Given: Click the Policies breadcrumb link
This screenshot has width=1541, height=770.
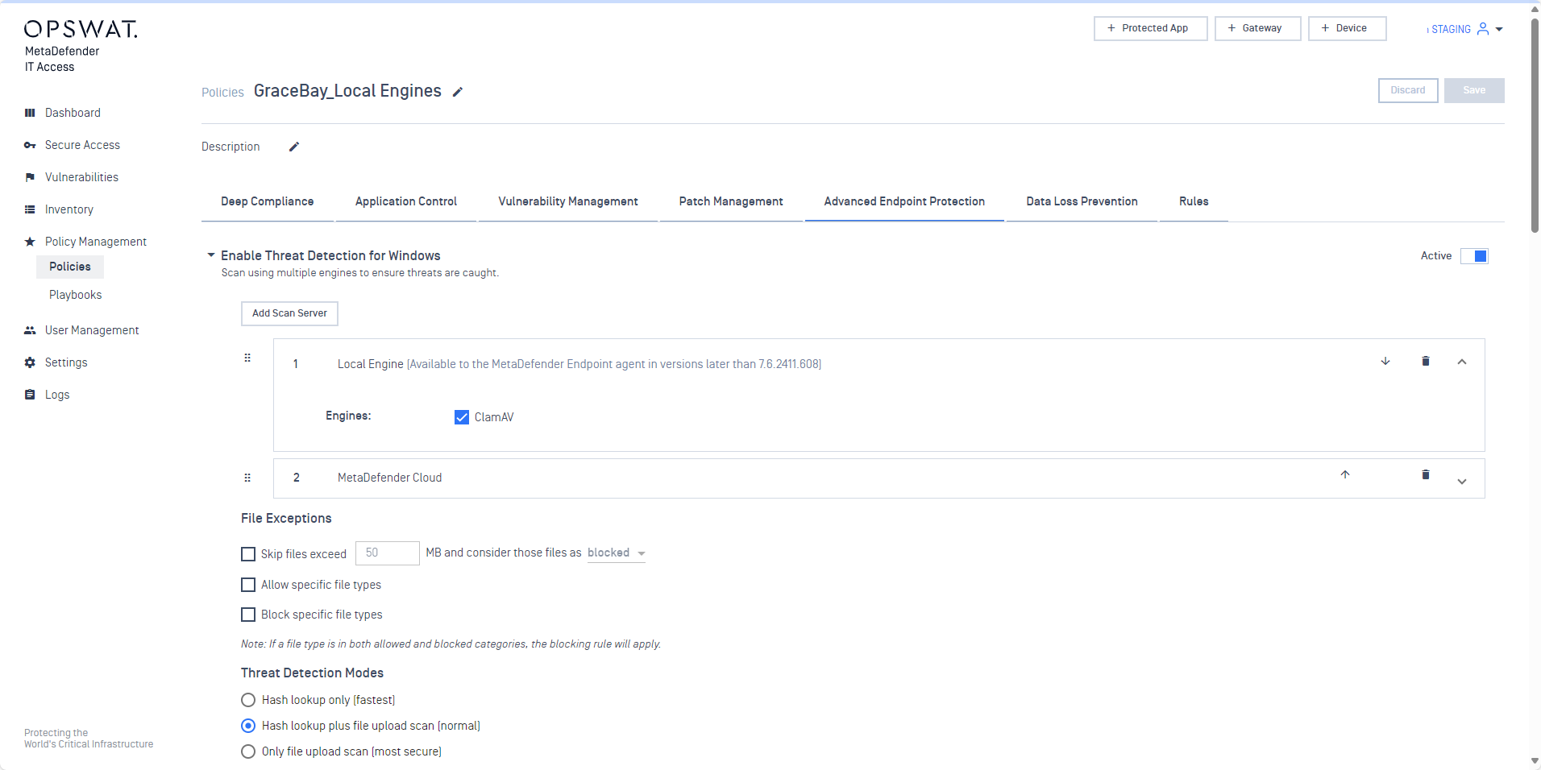Looking at the screenshot, I should [x=222, y=93].
